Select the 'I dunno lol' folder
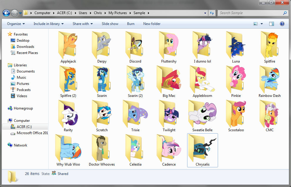The image size is (291, 187). tap(202, 45)
